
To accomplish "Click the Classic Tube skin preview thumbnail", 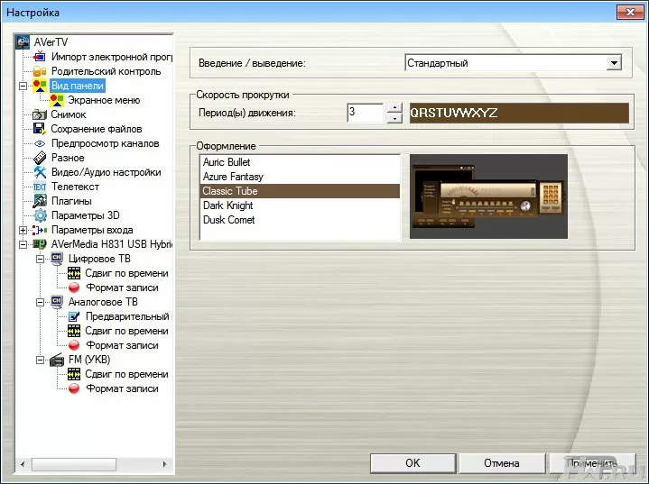I will click(488, 196).
